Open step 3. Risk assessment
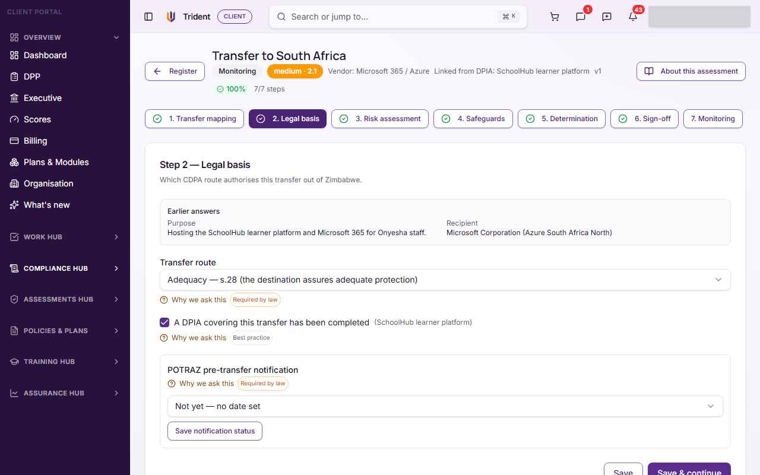 click(x=380, y=119)
